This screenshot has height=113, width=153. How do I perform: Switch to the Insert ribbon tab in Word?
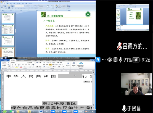(19, 60)
